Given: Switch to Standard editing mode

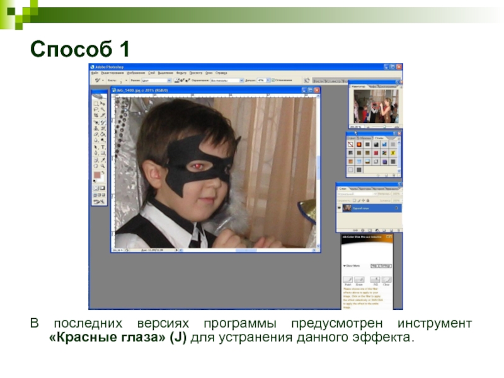Looking at the screenshot, I should tap(96, 188).
